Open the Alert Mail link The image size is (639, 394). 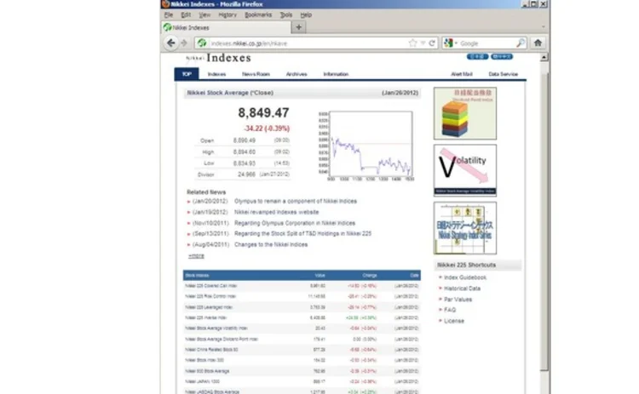coord(462,74)
